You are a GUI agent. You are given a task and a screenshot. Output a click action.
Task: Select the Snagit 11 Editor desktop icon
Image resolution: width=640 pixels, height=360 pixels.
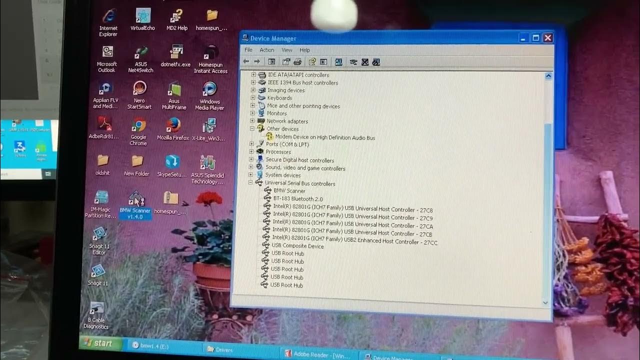pyautogui.click(x=99, y=241)
